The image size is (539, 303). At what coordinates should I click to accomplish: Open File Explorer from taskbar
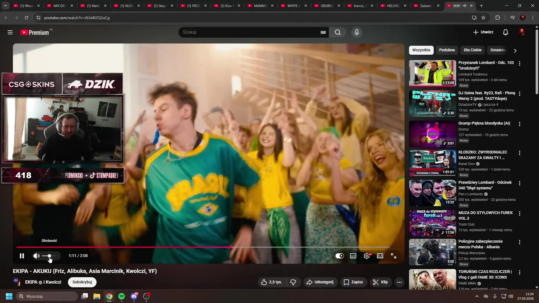point(96,296)
